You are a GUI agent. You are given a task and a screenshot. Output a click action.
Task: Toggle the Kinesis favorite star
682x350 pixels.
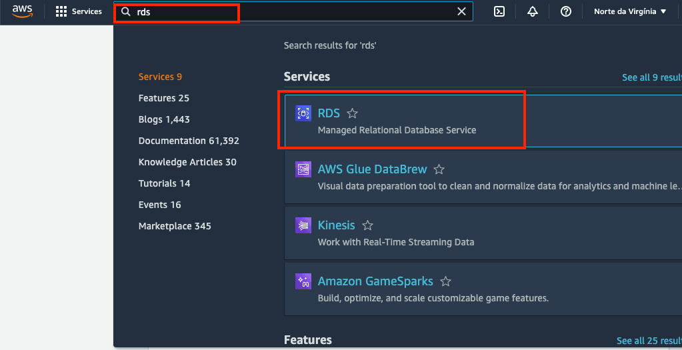[x=367, y=225]
